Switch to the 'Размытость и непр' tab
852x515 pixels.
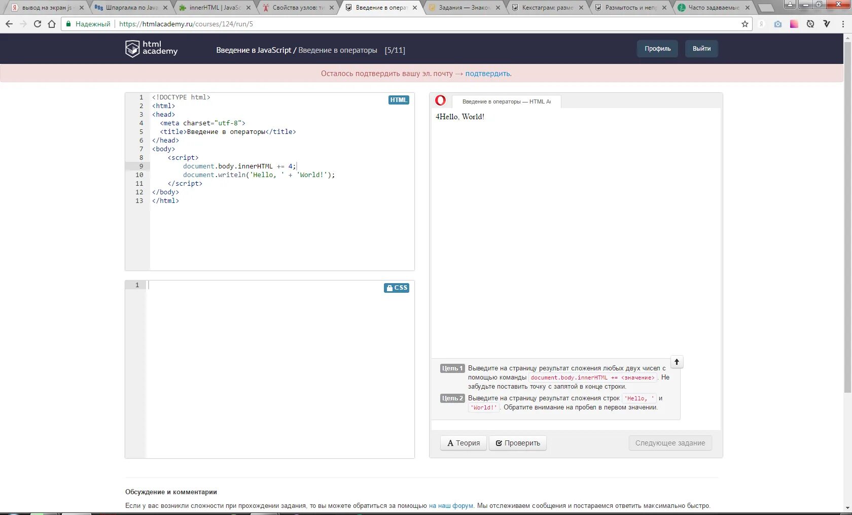(x=630, y=8)
